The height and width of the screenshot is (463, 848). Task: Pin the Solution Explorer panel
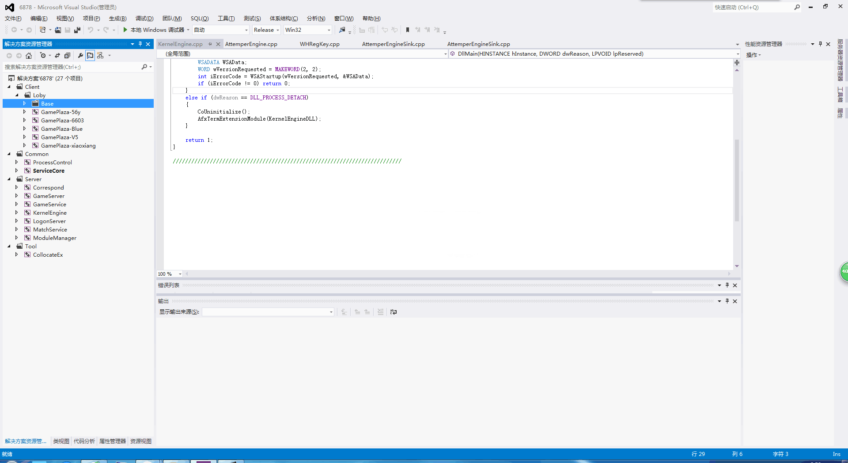coord(140,44)
